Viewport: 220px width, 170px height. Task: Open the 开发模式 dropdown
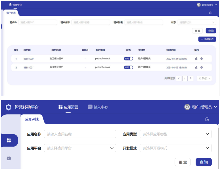[x=175, y=148]
